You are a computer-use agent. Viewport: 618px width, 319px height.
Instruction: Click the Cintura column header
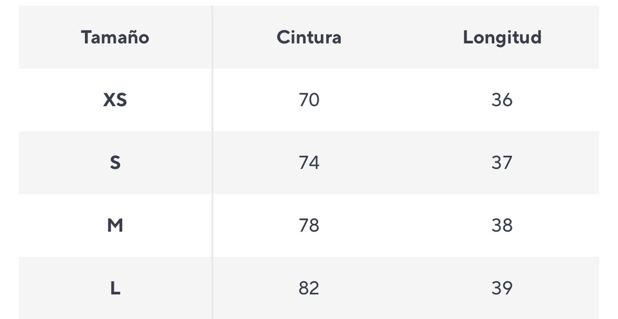308,37
